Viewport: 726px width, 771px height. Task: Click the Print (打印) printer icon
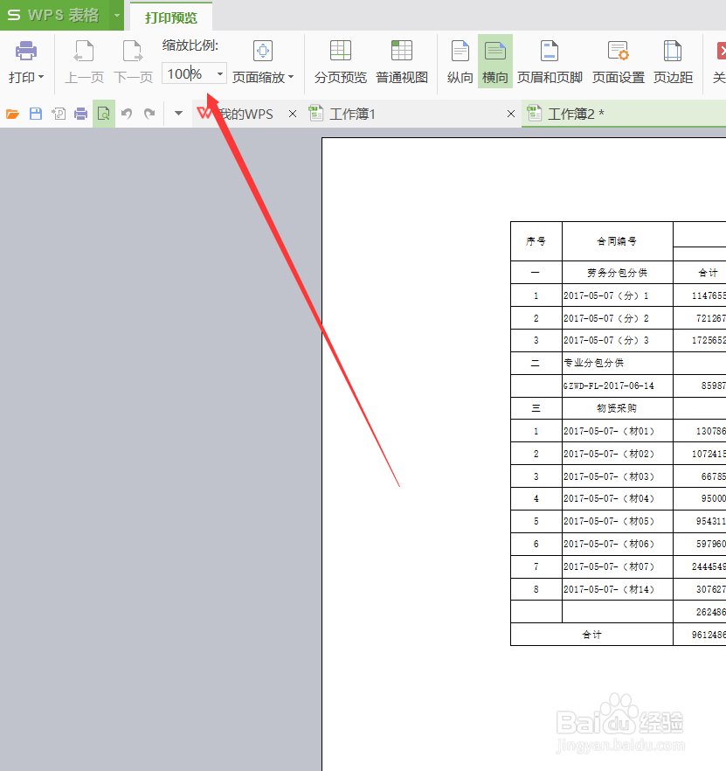point(25,51)
